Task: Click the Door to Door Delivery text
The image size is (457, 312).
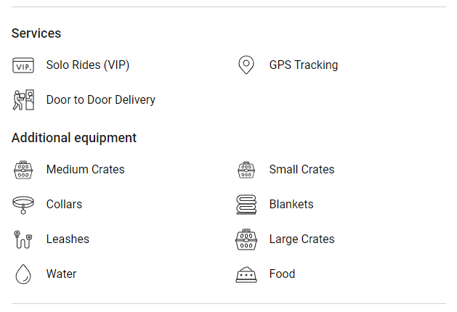Action: click(x=101, y=100)
